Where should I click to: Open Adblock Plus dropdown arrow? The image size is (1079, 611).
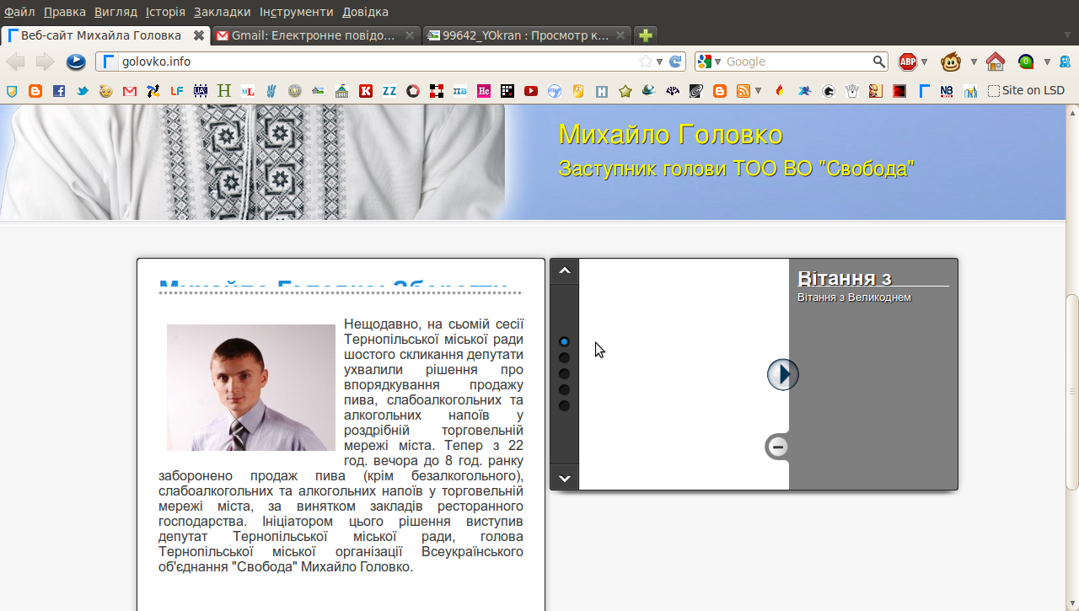(925, 62)
